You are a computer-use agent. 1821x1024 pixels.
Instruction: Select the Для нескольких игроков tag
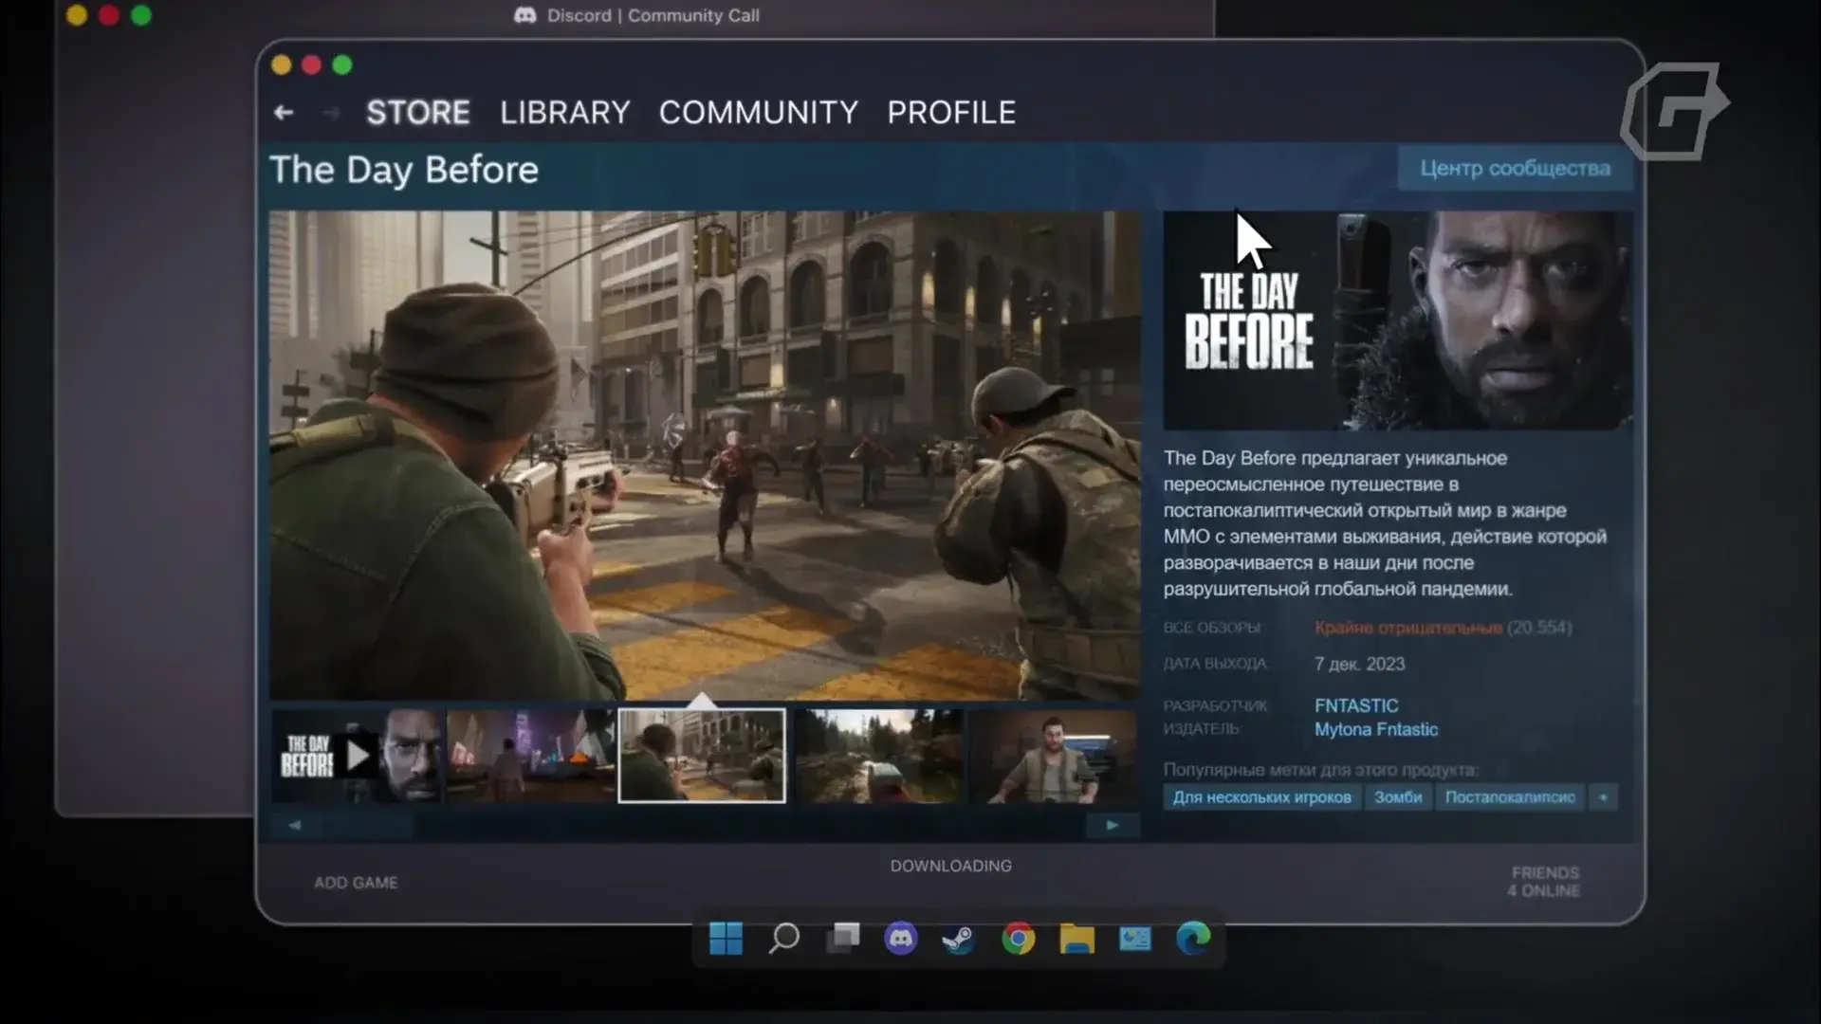coord(1262,797)
